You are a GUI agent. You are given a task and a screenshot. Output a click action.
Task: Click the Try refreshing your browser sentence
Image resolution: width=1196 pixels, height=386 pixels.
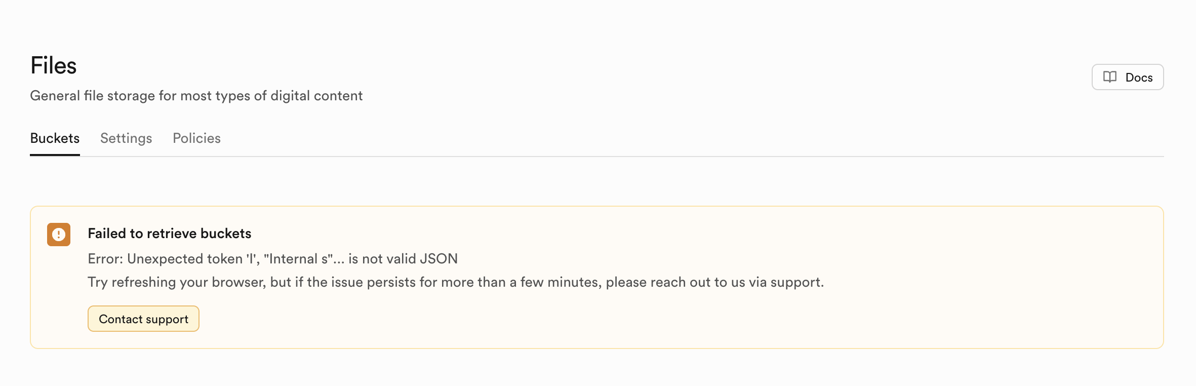tap(456, 282)
